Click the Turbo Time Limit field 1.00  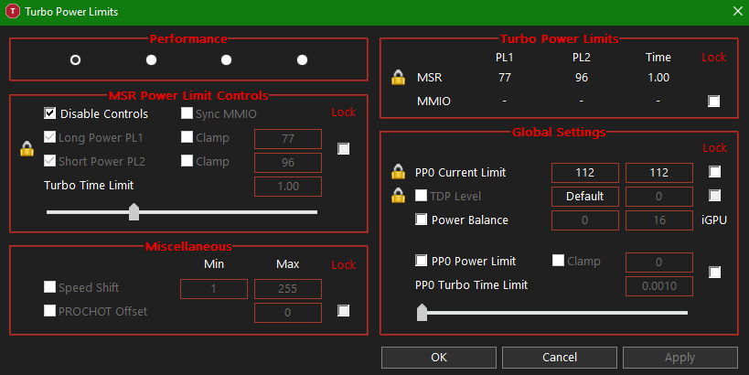[x=287, y=187]
